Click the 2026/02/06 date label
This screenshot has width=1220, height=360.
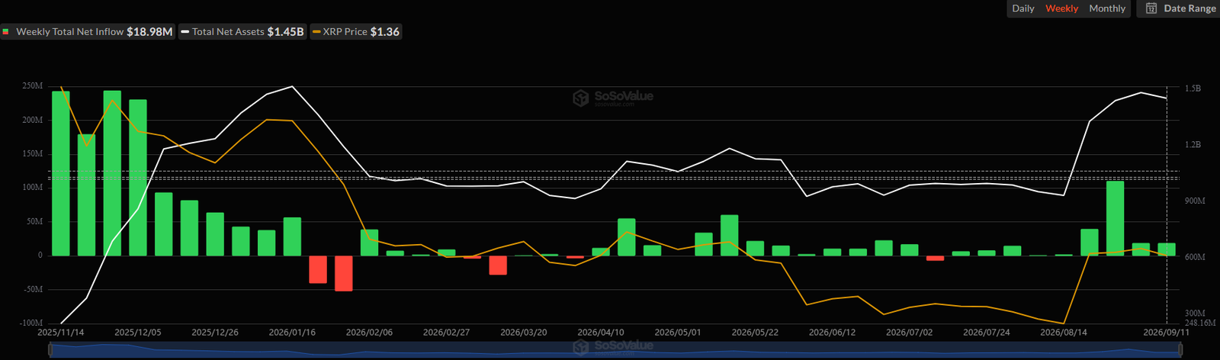coord(369,333)
